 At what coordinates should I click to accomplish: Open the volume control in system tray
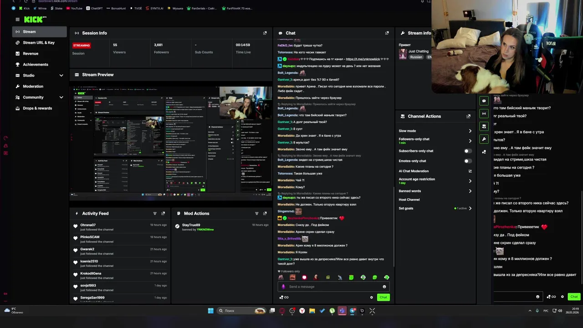(560, 311)
